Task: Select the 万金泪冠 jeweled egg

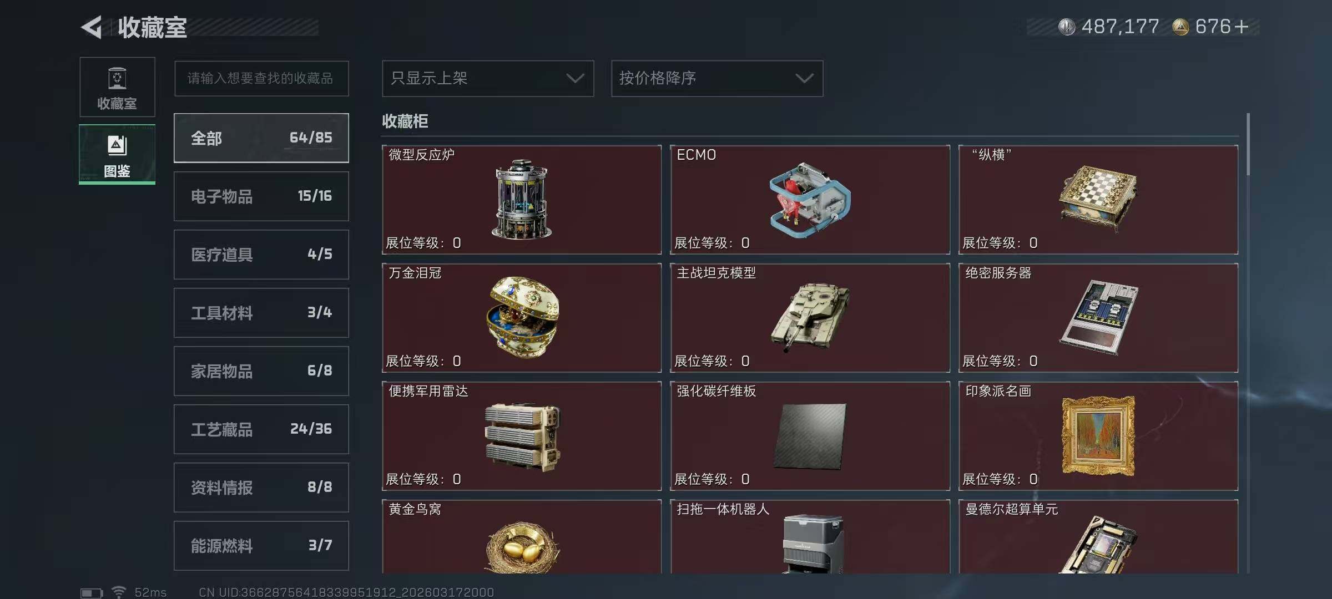Action: [524, 317]
